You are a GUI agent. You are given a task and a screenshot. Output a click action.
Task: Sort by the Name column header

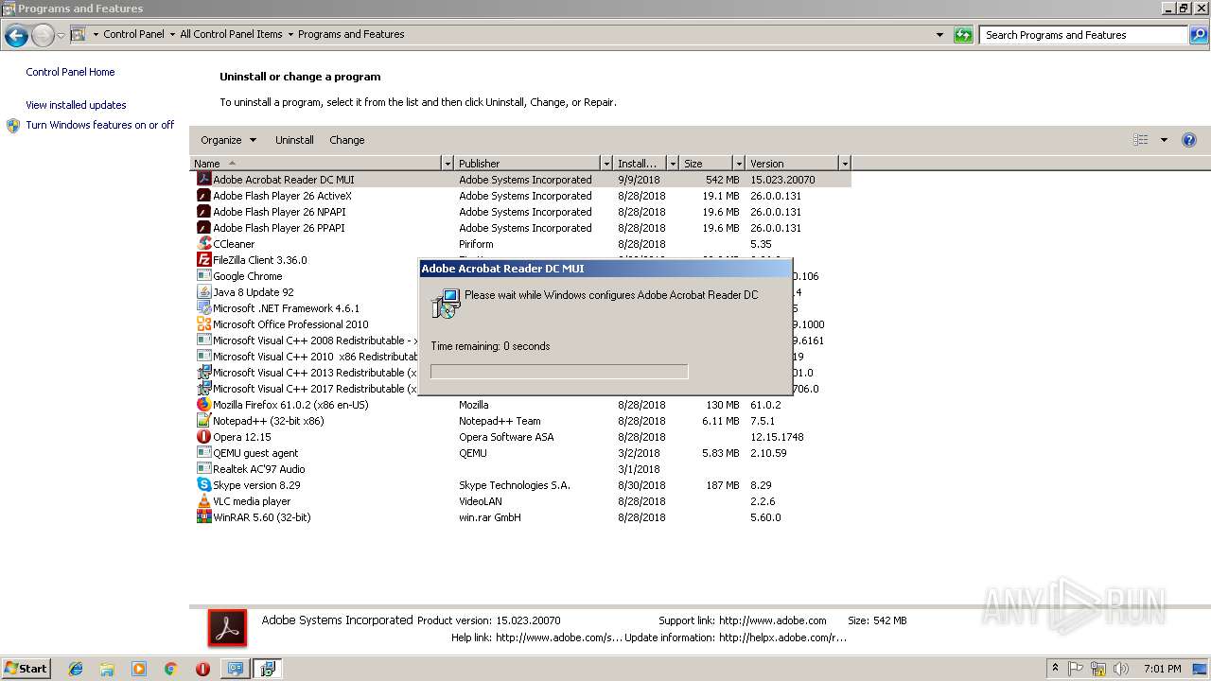tap(316, 164)
